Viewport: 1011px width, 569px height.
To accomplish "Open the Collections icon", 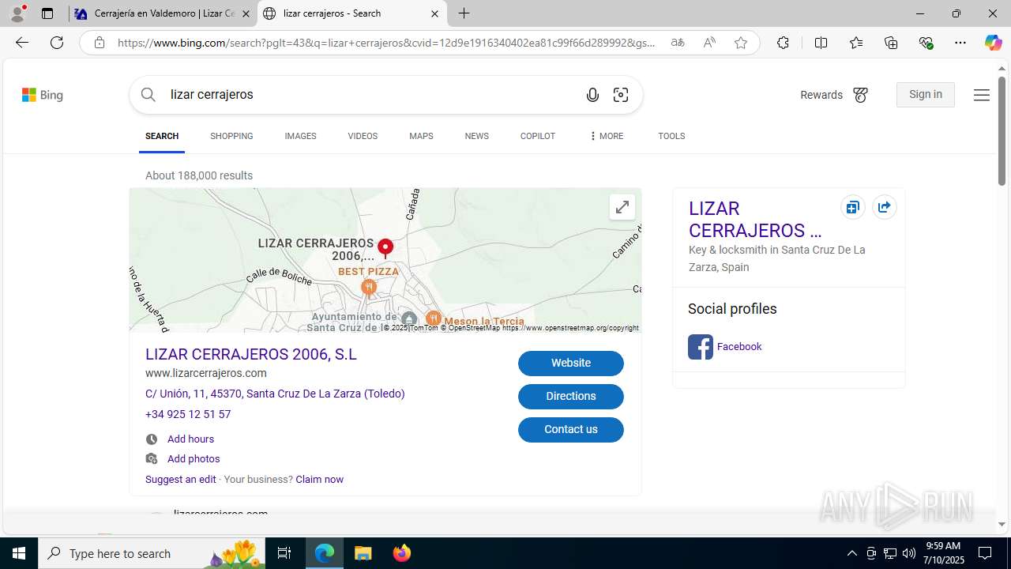I will 891,43.
